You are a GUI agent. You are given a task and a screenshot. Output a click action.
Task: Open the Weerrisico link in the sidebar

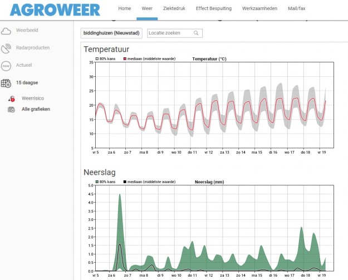33,99
